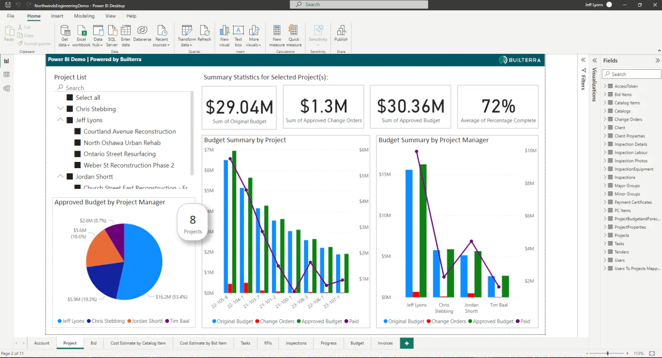The height and width of the screenshot is (358, 662).
Task: Switch to the Account page tab
Action: 42,343
